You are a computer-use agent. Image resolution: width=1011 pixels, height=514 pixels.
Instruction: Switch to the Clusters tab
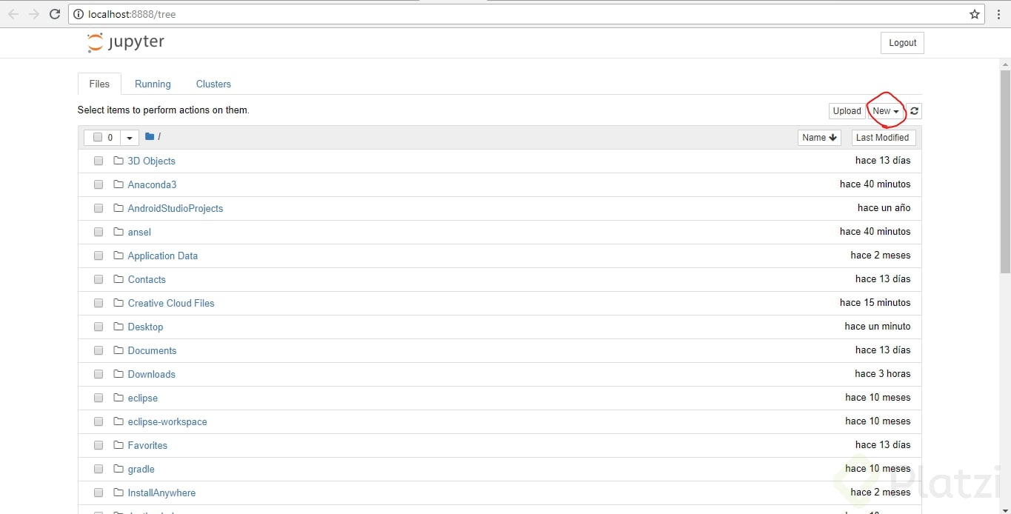click(213, 84)
